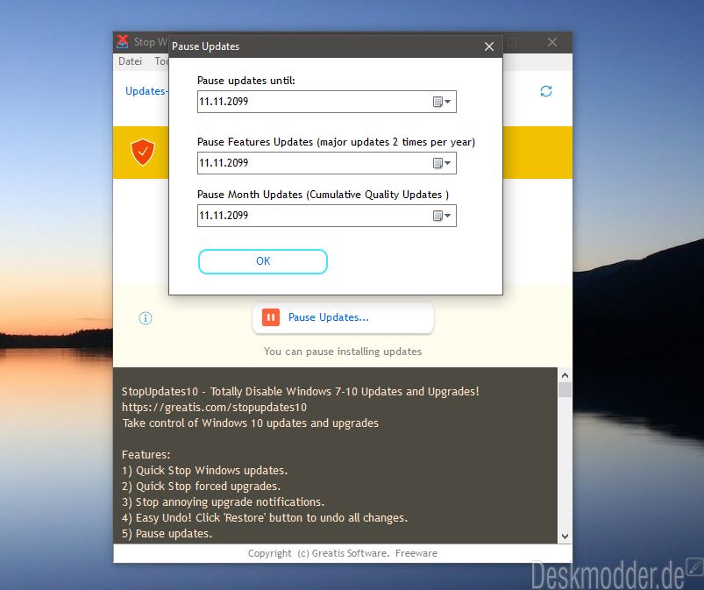Click the Pause Features Updates date field
Image resolution: width=704 pixels, height=590 pixels.
(x=327, y=163)
